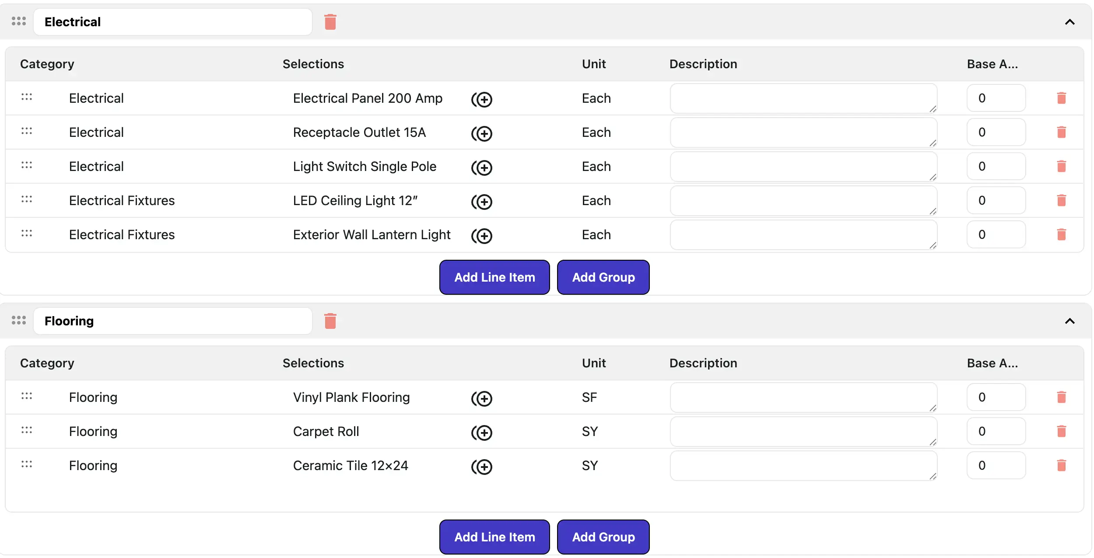Click description box for Receptacle Outlet 15A
Image resolution: width=1094 pixels, height=558 pixels.
click(803, 132)
